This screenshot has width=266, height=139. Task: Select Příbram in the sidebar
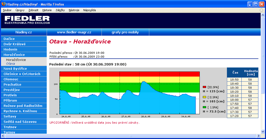(24, 101)
